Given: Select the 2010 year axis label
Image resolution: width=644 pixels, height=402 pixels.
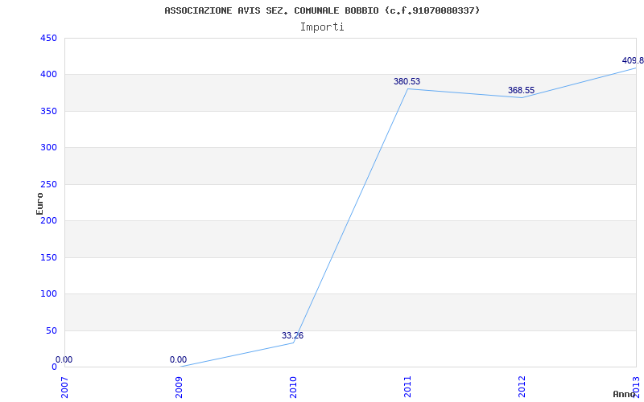Looking at the screenshot, I should [x=293, y=388].
